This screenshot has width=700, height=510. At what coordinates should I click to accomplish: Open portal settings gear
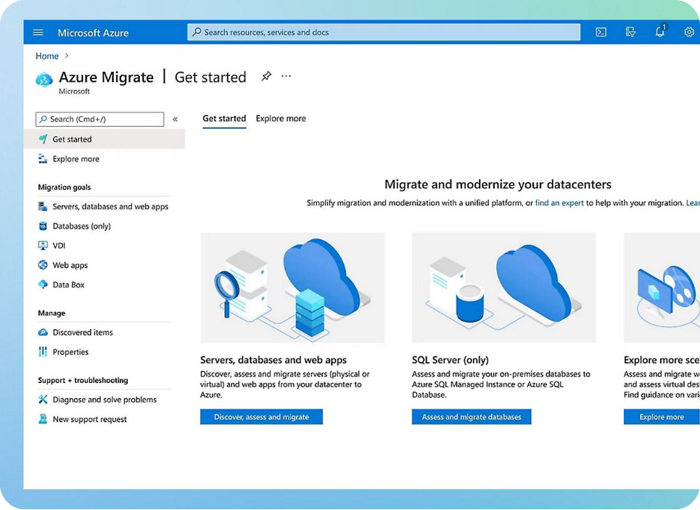[x=689, y=32]
